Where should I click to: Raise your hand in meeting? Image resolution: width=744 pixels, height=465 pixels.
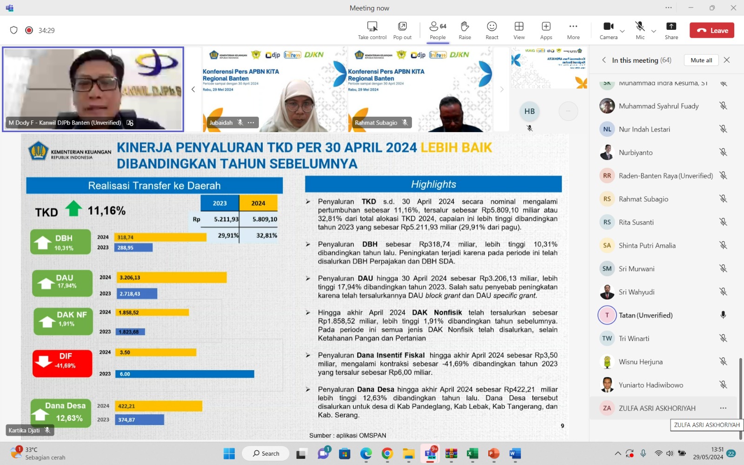click(x=465, y=27)
